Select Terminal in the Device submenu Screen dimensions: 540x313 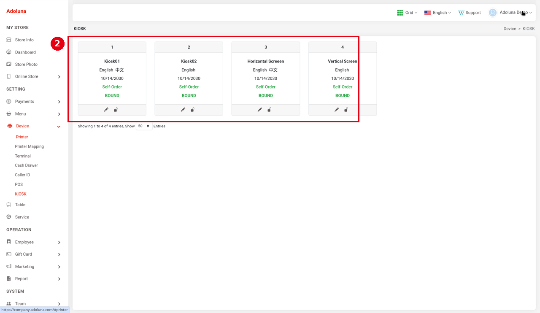(23, 156)
